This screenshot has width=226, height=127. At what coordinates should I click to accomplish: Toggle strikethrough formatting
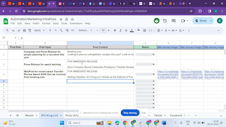click(126, 31)
